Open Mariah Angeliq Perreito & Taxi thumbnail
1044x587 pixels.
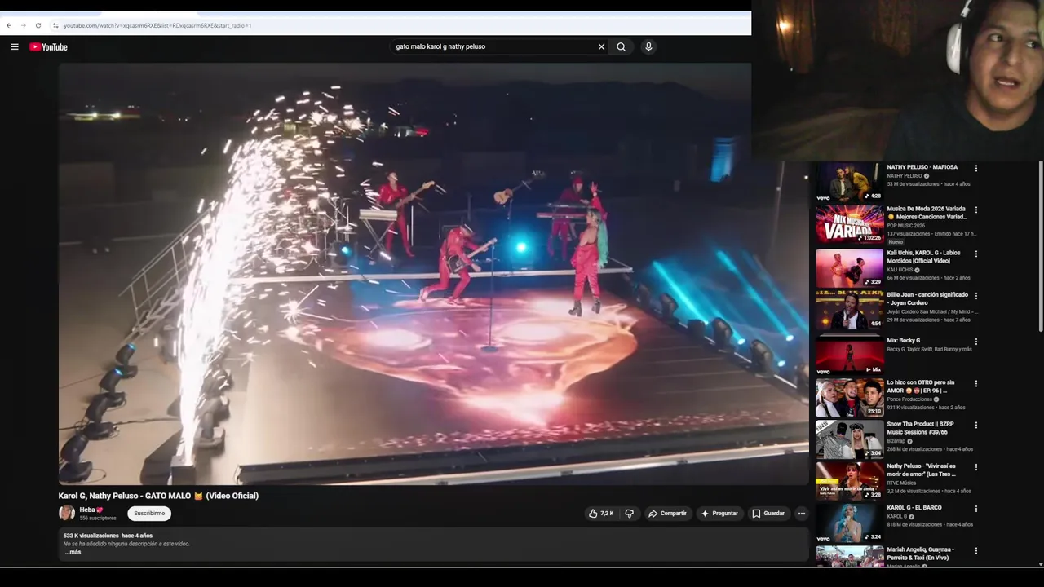pyautogui.click(x=849, y=557)
